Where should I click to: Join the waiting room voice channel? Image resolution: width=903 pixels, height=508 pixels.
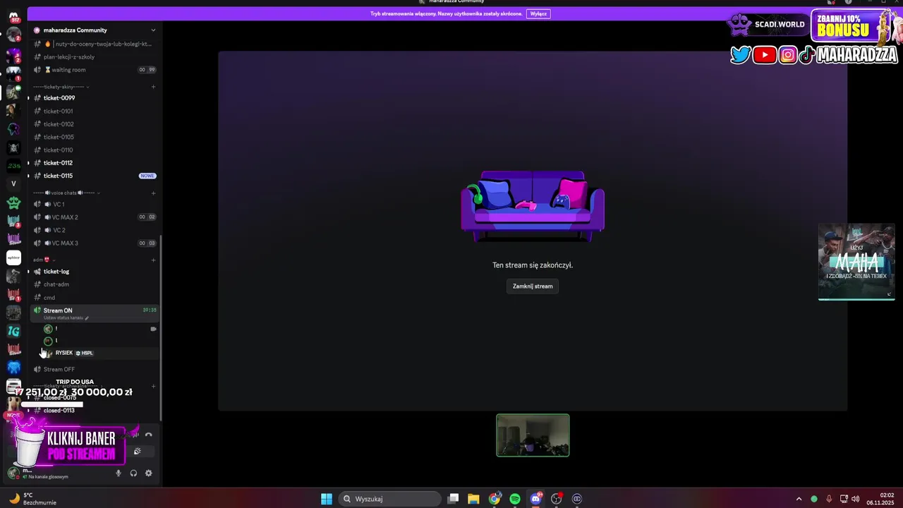pyautogui.click(x=95, y=70)
